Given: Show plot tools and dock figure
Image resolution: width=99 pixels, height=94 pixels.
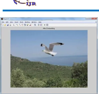Looking at the screenshot, I should [47, 25].
